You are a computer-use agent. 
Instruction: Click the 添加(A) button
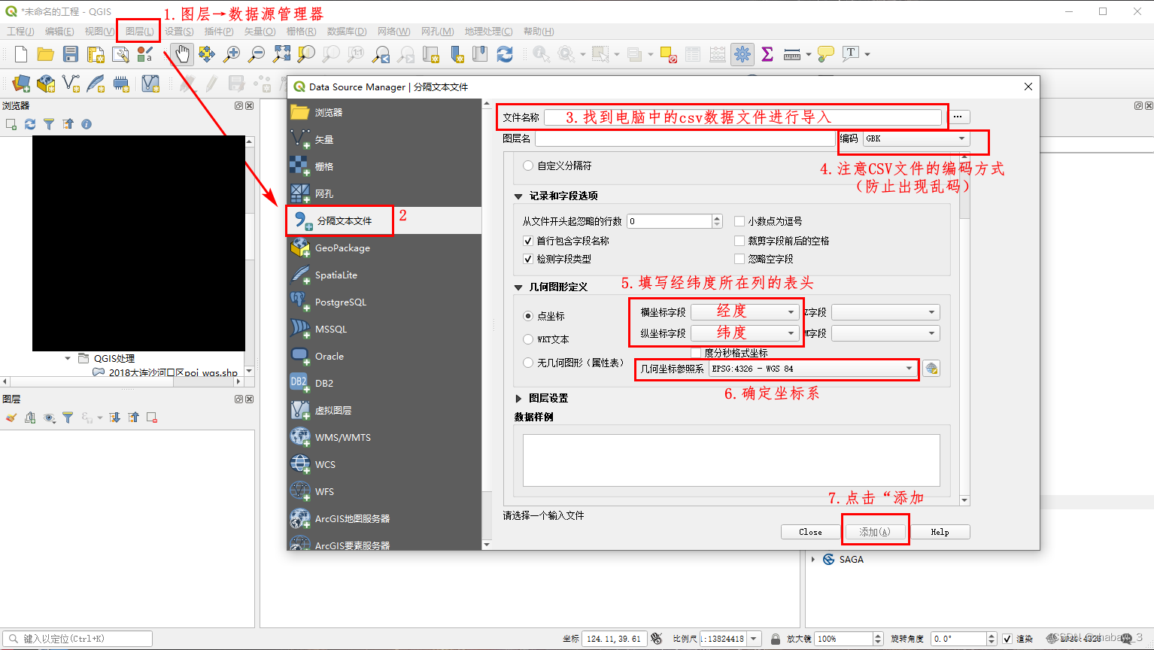875,532
